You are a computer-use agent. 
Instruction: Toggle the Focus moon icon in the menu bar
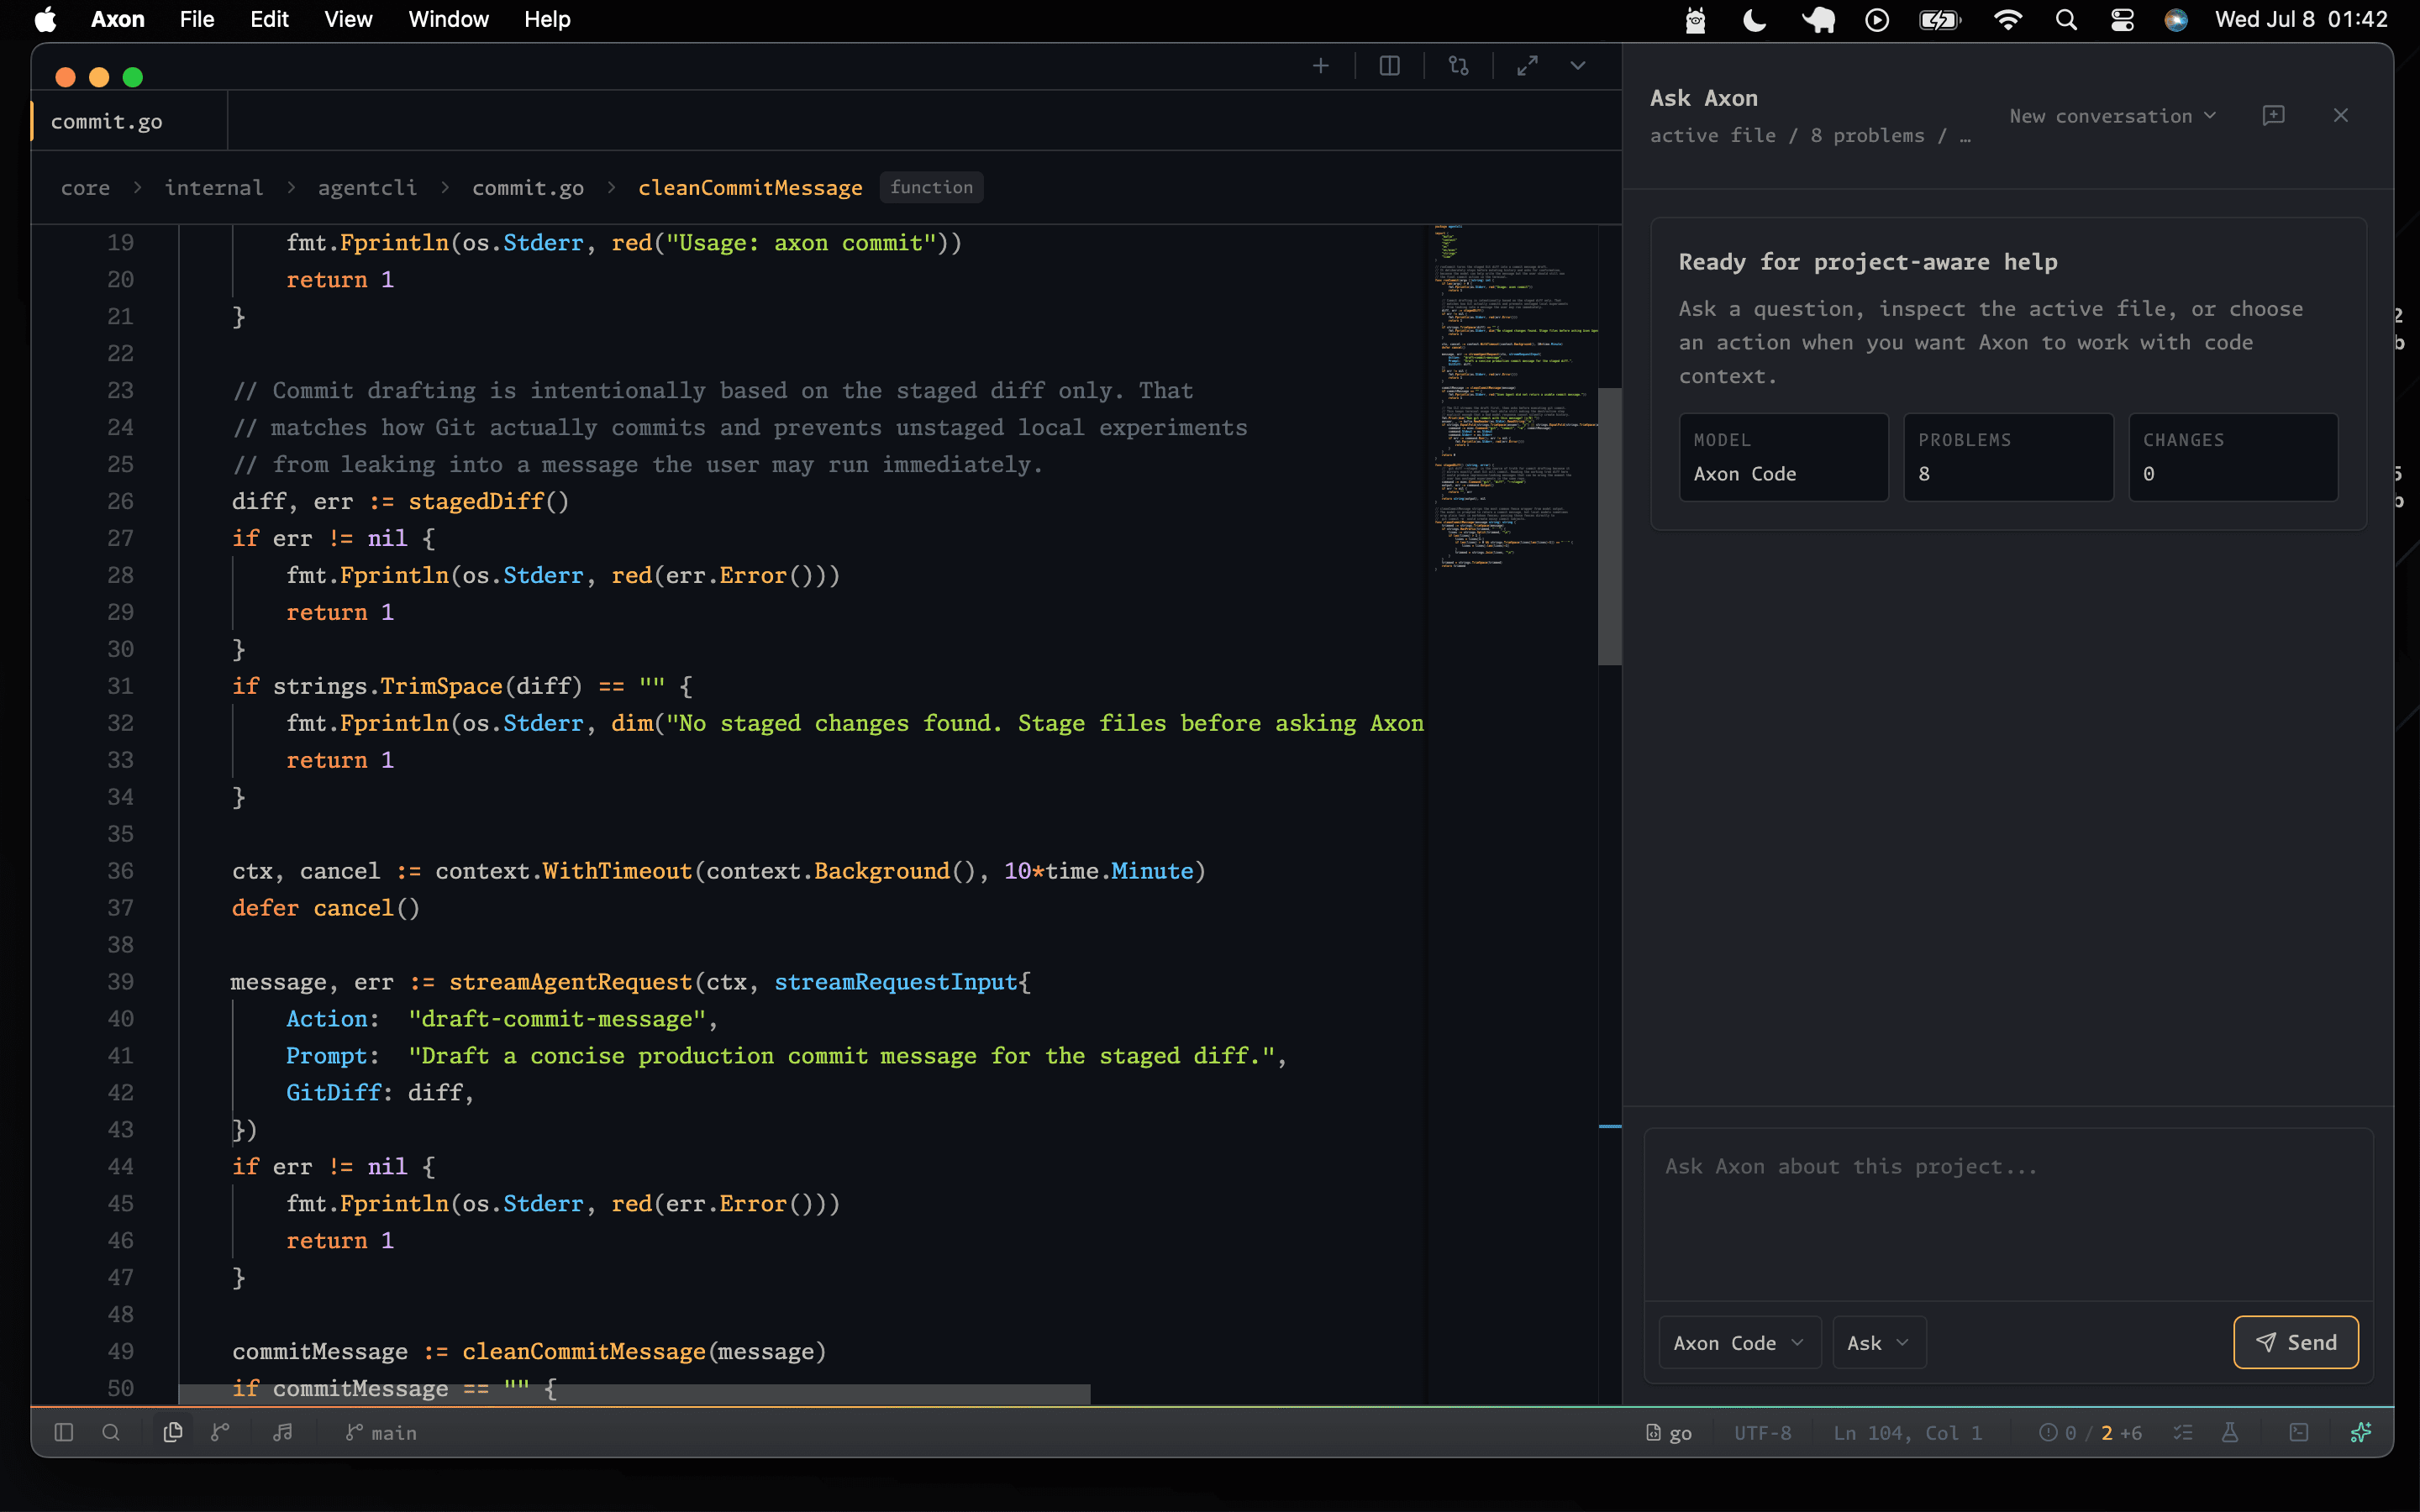click(x=1755, y=19)
